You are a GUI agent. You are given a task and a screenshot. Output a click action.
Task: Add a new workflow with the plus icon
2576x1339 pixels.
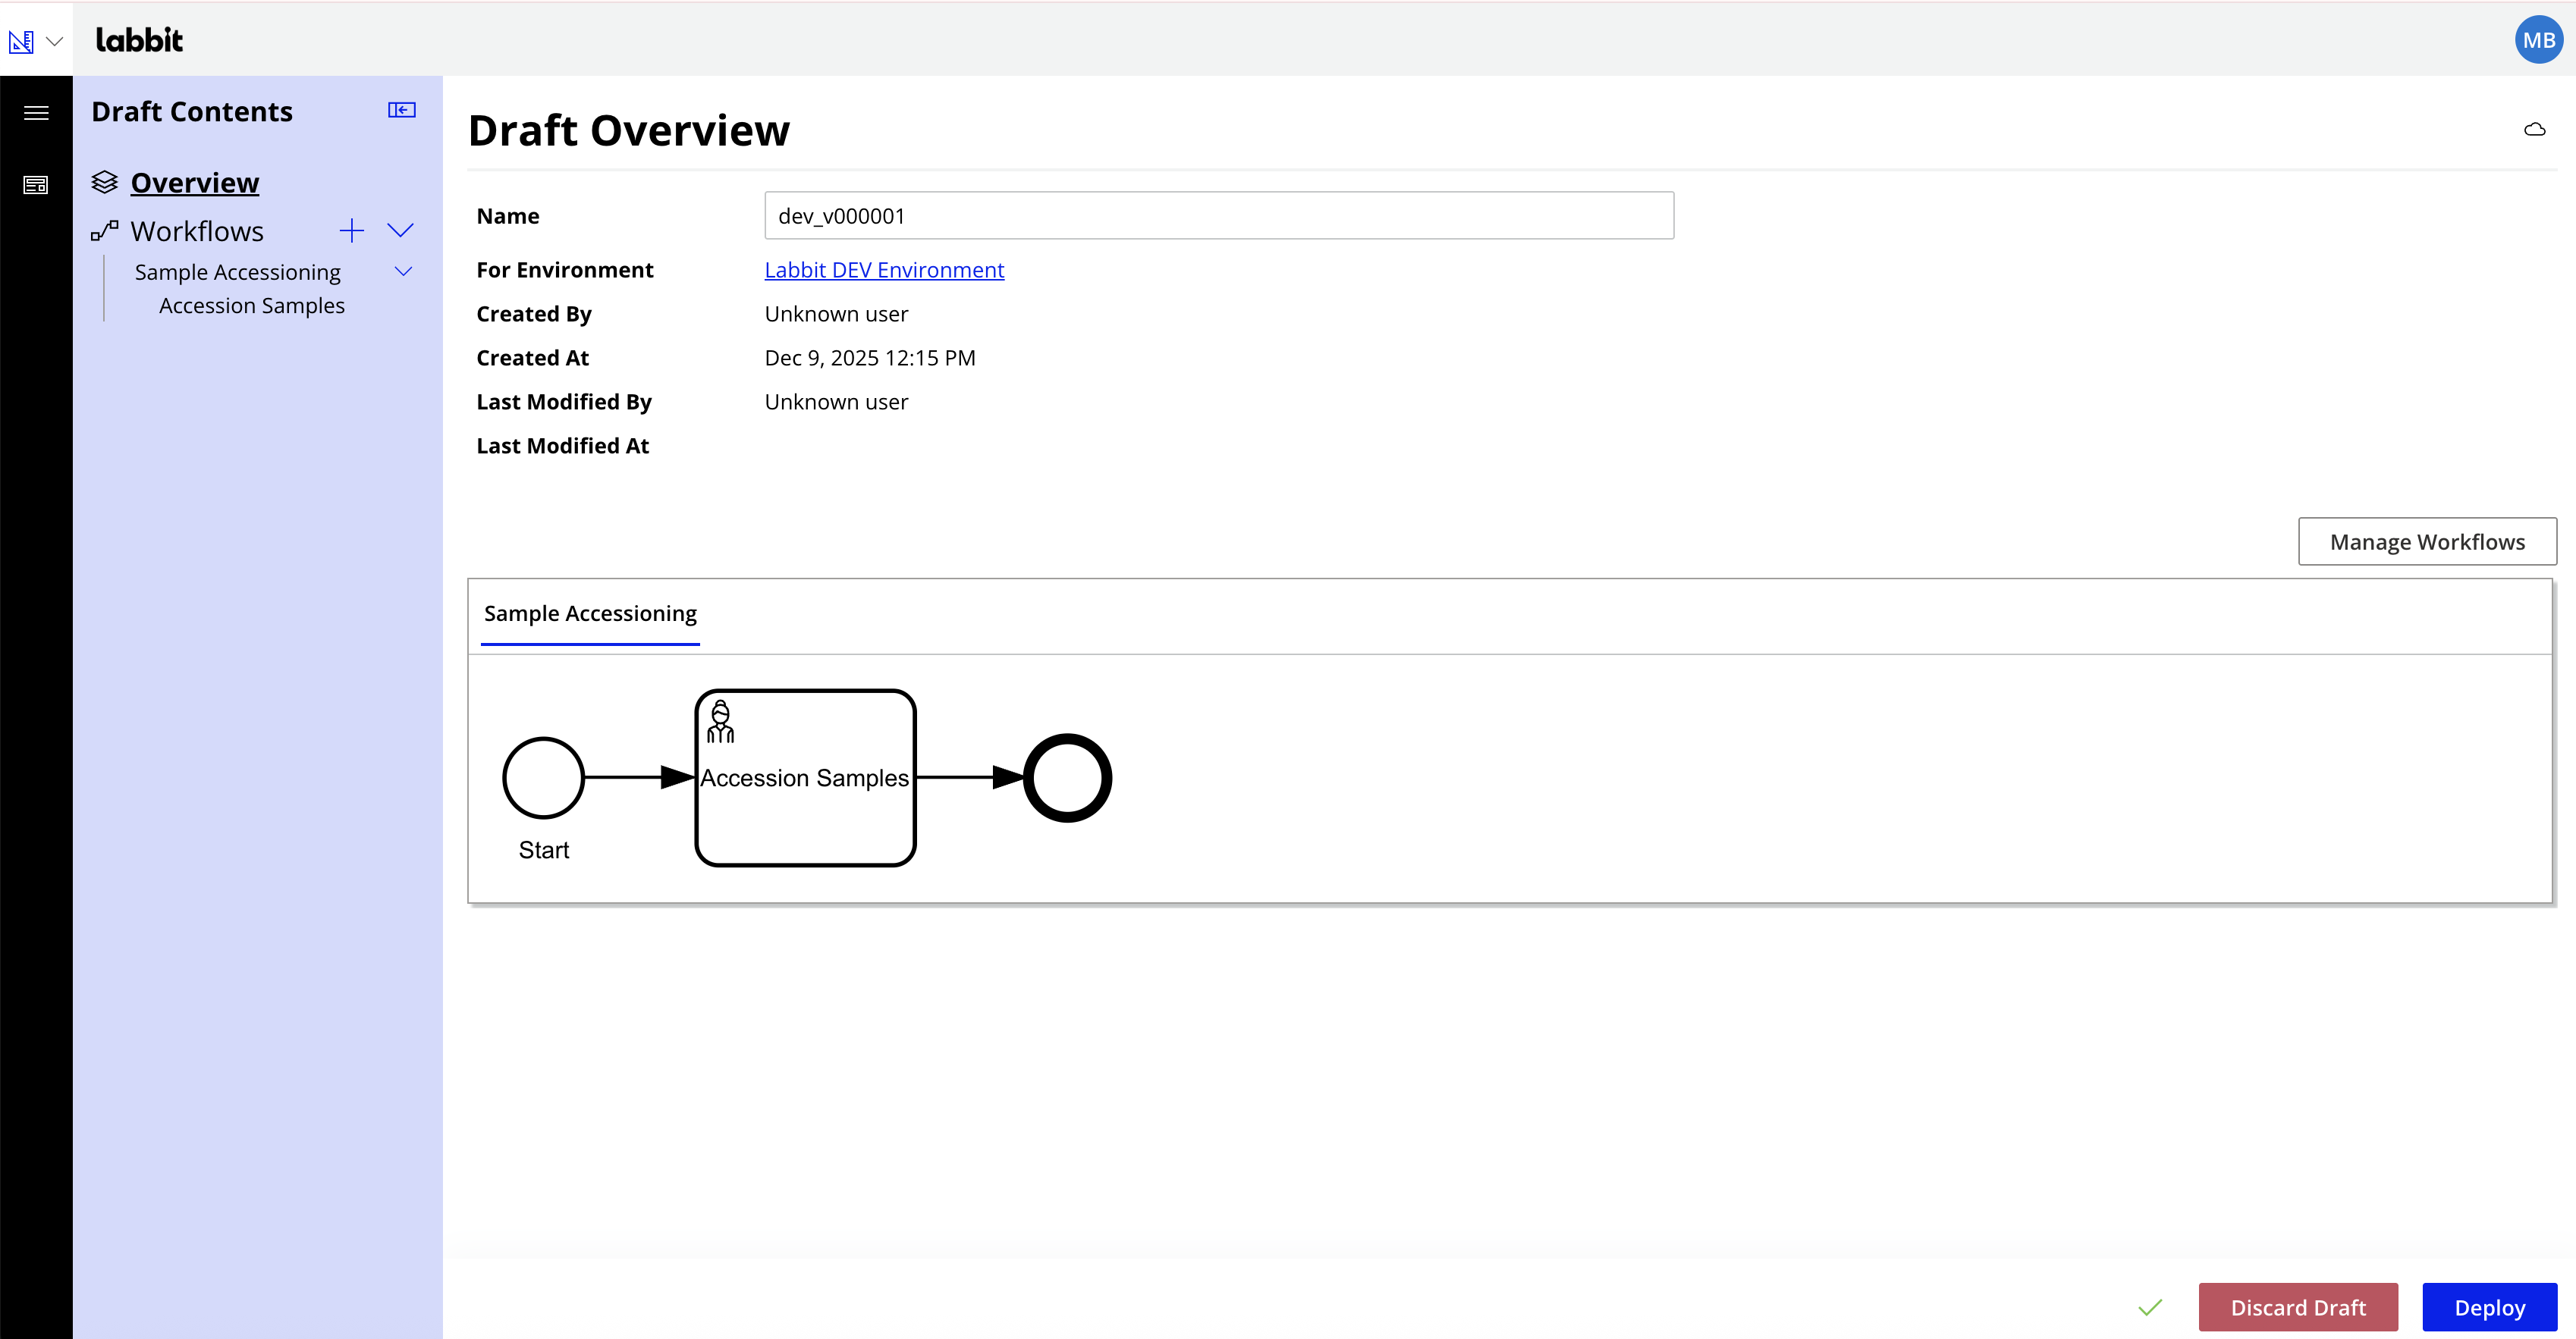coord(352,230)
